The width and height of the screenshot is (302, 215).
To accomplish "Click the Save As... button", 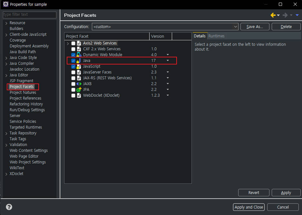I will pos(255,26).
